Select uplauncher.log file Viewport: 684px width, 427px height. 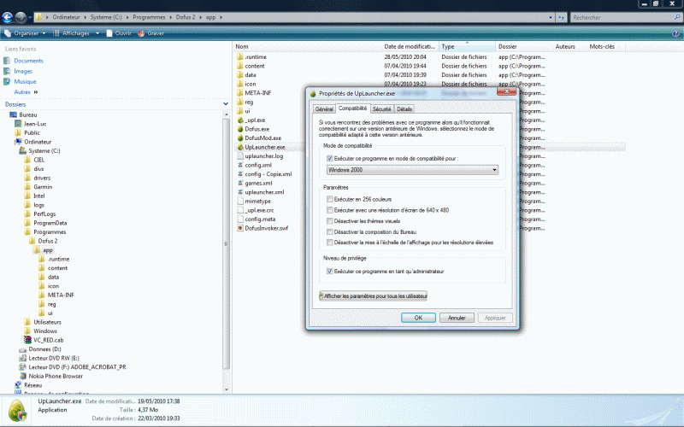click(263, 156)
